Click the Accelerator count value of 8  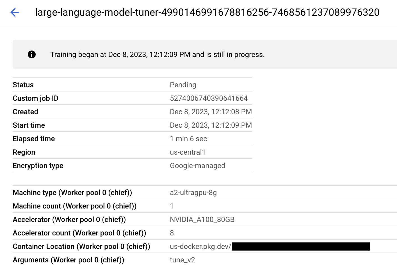[x=172, y=233]
